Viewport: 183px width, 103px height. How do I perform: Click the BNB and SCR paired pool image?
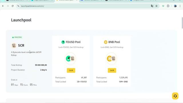pyautogui.click(x=111, y=58)
